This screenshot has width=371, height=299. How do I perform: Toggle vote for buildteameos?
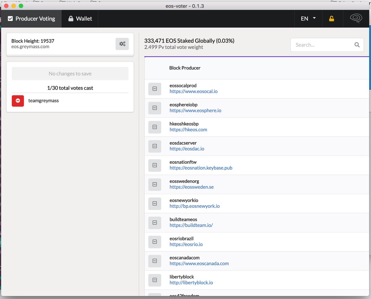coord(155,223)
